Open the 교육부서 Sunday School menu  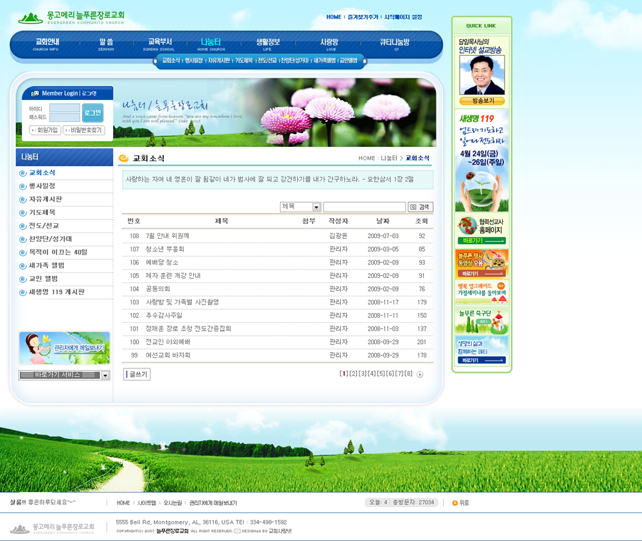click(x=159, y=44)
